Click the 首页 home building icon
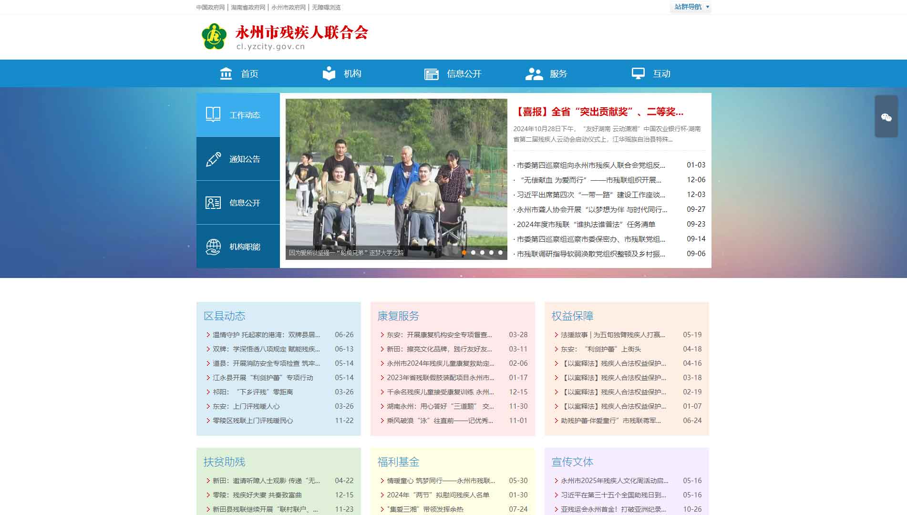 click(226, 73)
